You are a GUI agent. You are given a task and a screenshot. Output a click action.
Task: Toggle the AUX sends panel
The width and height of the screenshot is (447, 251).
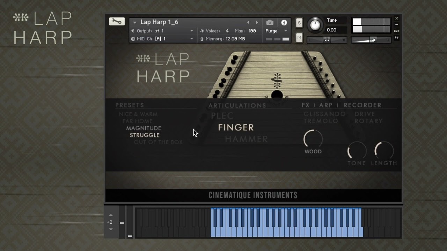396,31
